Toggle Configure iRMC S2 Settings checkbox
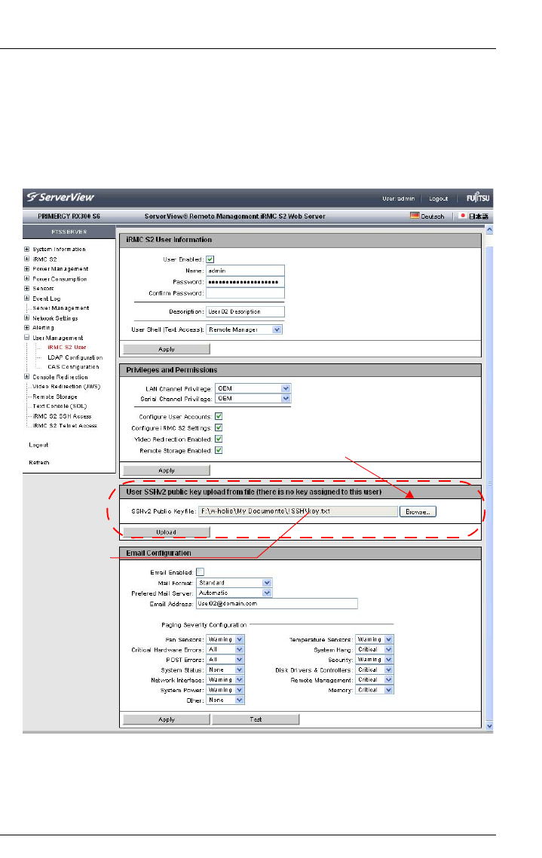This screenshot has height=858, width=542. click(219, 428)
